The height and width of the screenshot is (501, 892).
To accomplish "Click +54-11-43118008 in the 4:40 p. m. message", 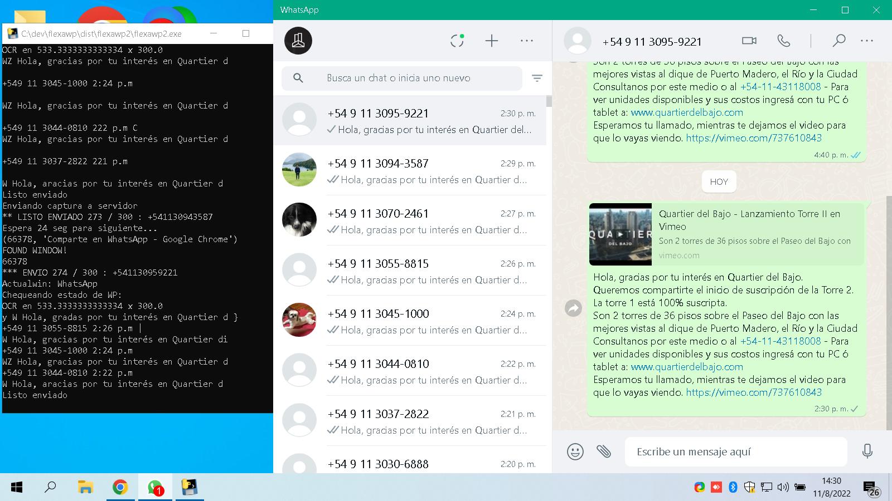I will coord(780,87).
